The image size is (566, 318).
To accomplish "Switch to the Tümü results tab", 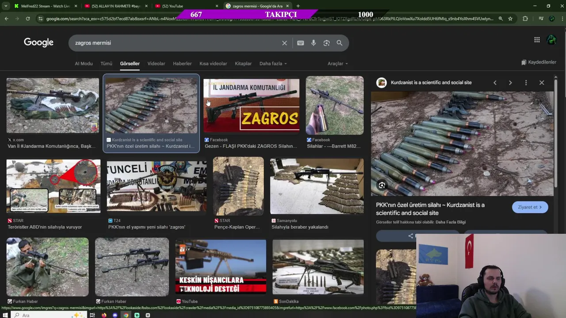I will [106, 64].
